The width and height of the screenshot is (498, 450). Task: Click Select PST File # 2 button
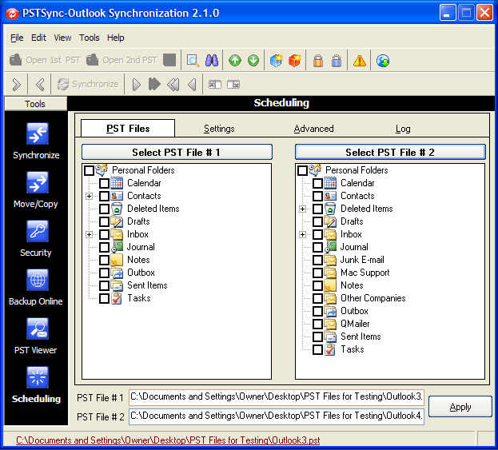click(390, 152)
